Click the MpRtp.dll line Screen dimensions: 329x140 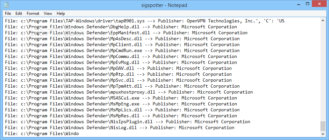(118, 74)
